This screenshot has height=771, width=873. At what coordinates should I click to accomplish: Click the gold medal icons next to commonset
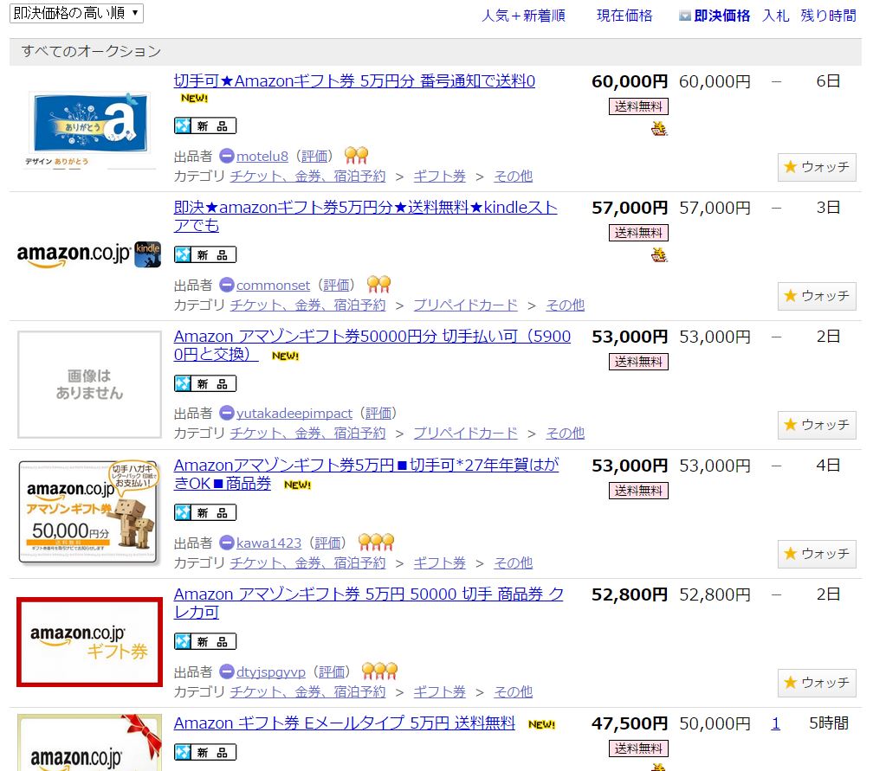tap(378, 284)
